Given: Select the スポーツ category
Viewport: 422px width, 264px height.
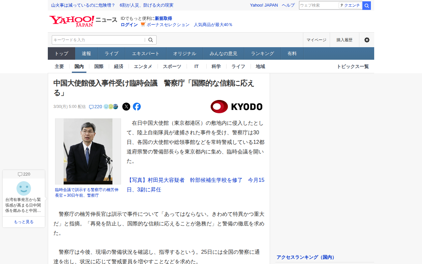Looking at the screenshot, I should coord(172,66).
